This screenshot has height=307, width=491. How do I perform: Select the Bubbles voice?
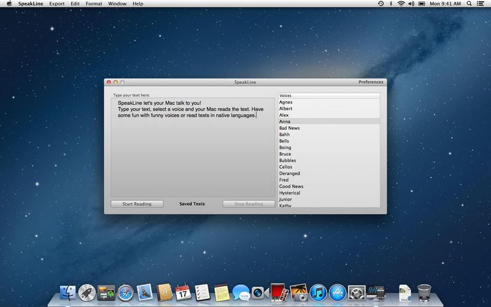point(329,160)
